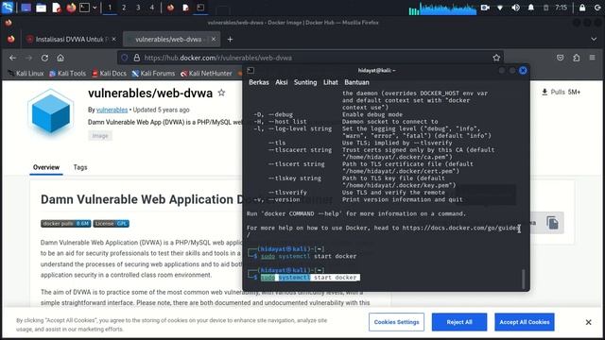Select the Tags tab on Docker Hub
Screen dimensions: 605x340
coord(80,167)
